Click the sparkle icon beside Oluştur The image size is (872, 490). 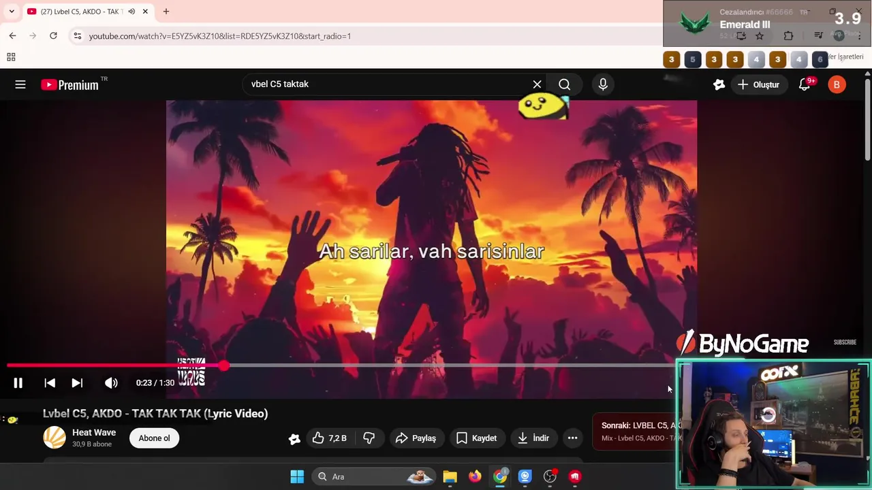719,84
